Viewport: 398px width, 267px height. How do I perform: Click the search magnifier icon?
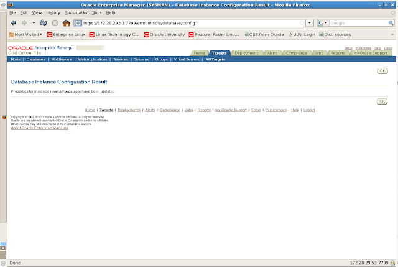(391, 23)
